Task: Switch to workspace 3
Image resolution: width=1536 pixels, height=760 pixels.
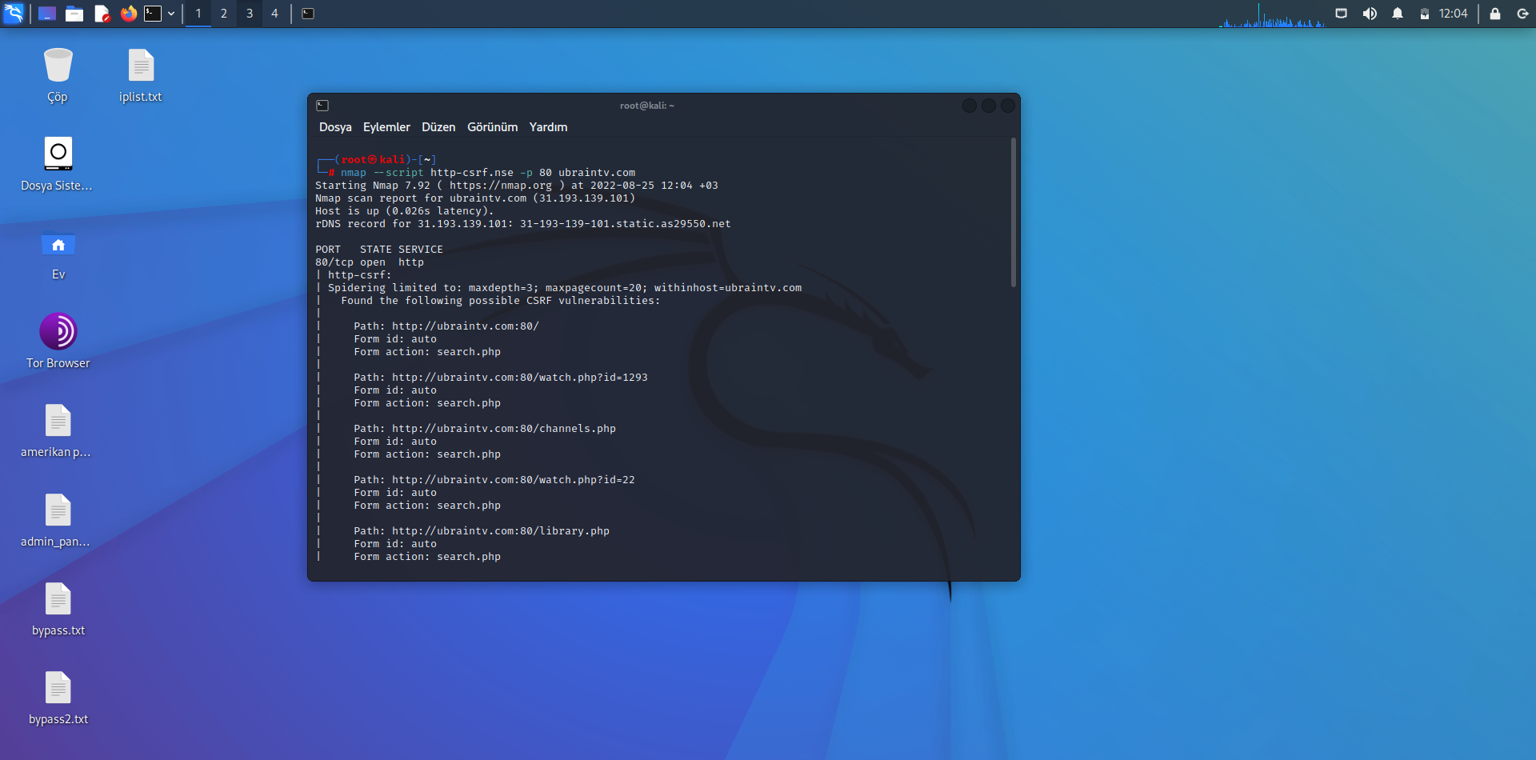Action: click(250, 14)
